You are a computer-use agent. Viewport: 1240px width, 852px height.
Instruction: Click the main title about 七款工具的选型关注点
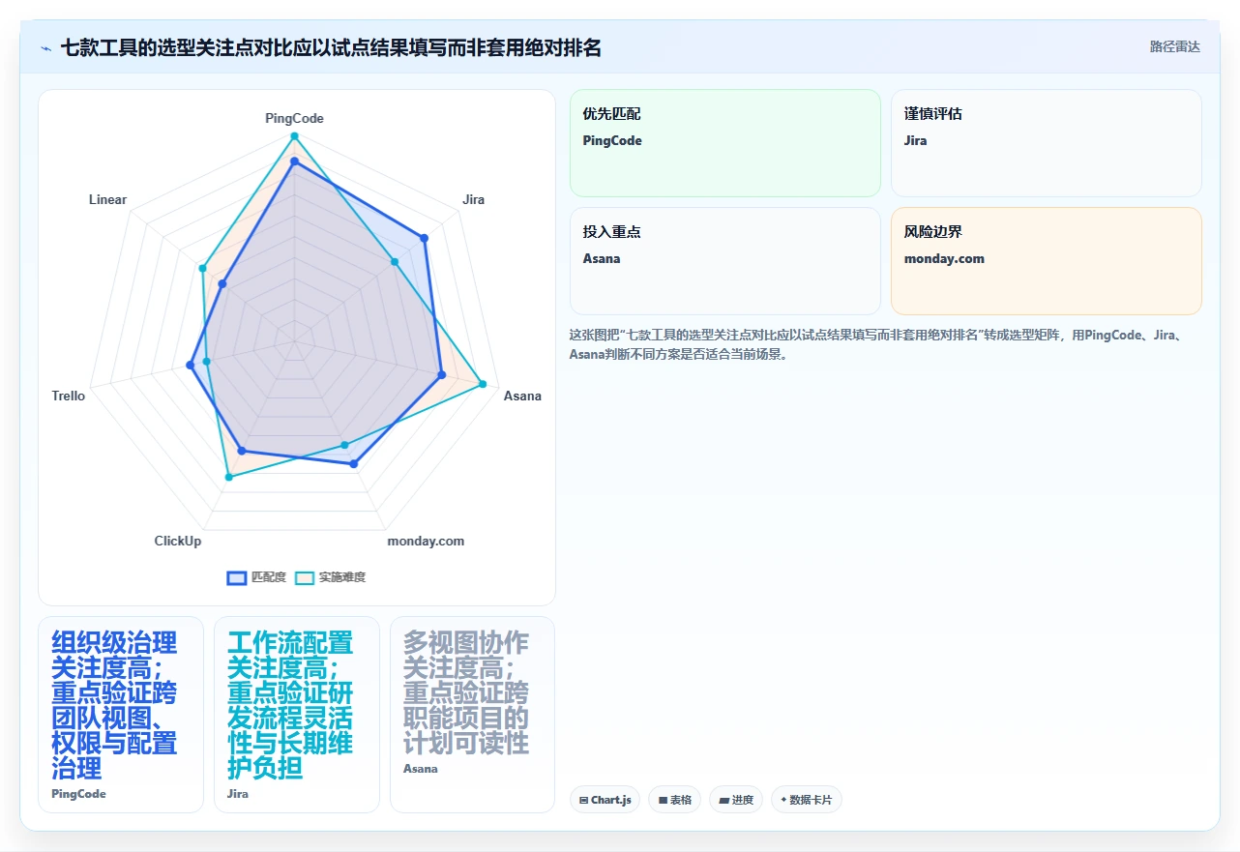(x=331, y=47)
